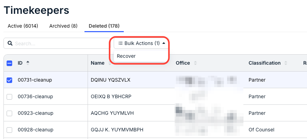This screenshot has width=307, height=139.
Task: Click the Classification column header label
Action: [x=265, y=63]
